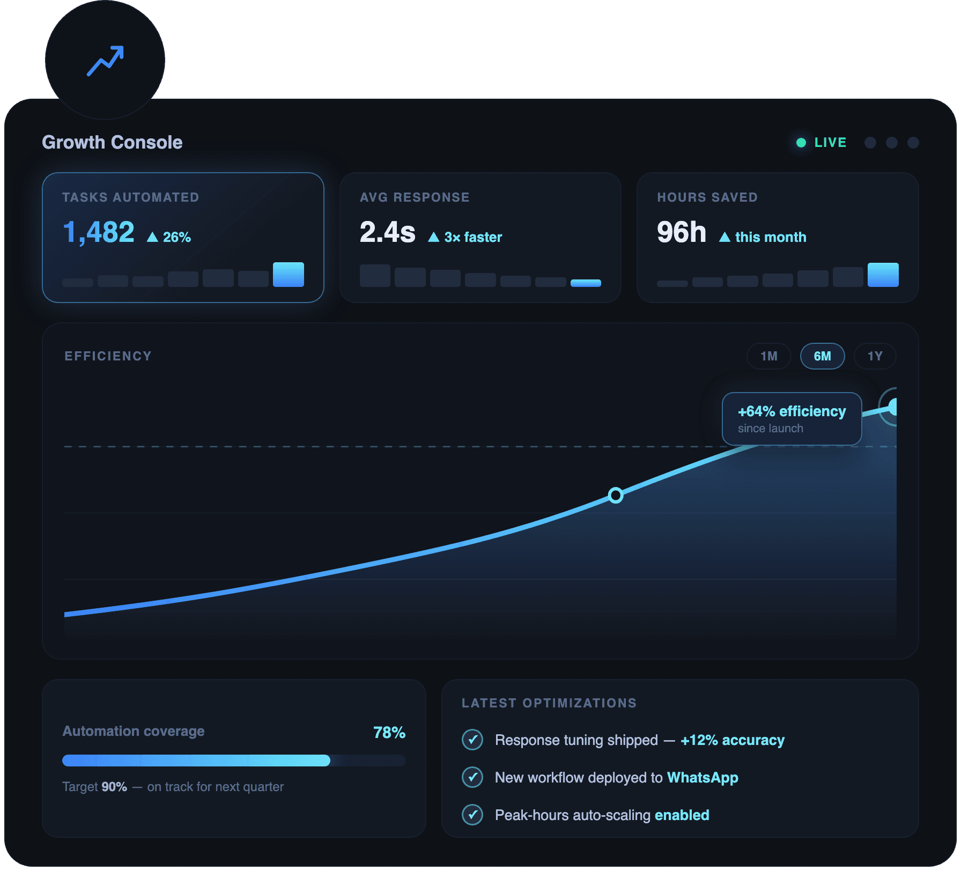
Task: Open the Hours Saved card
Action: pos(778,238)
